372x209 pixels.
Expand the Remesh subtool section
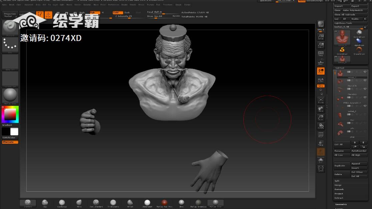point(339,189)
